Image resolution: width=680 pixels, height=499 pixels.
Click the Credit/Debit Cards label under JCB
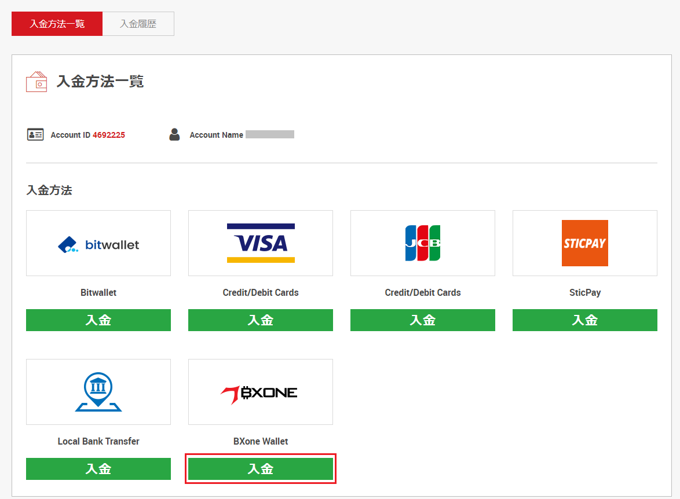point(423,293)
